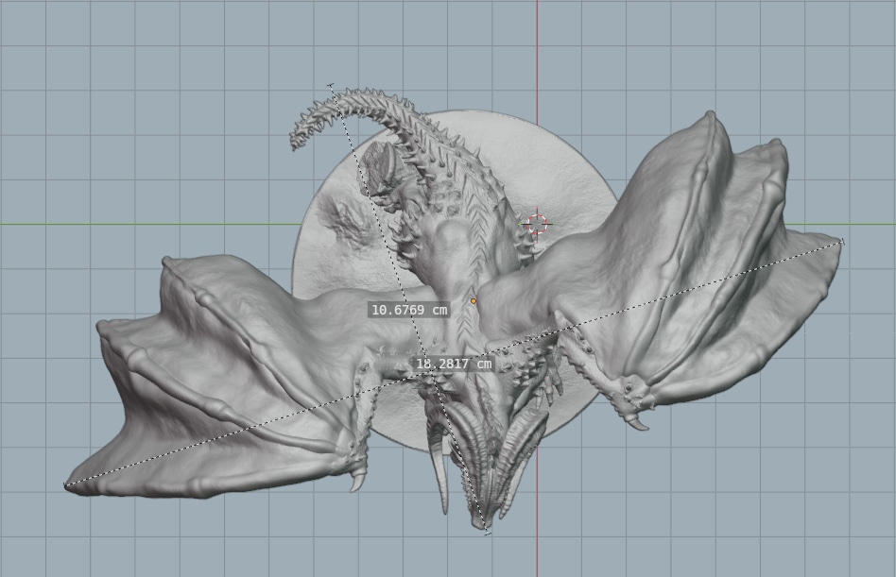
Task: Click the 18.2817 cm measurement label
Action: click(454, 364)
